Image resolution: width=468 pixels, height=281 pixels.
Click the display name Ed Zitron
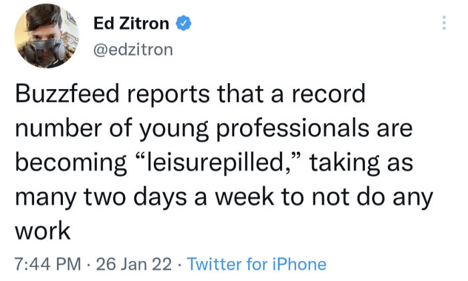(132, 24)
